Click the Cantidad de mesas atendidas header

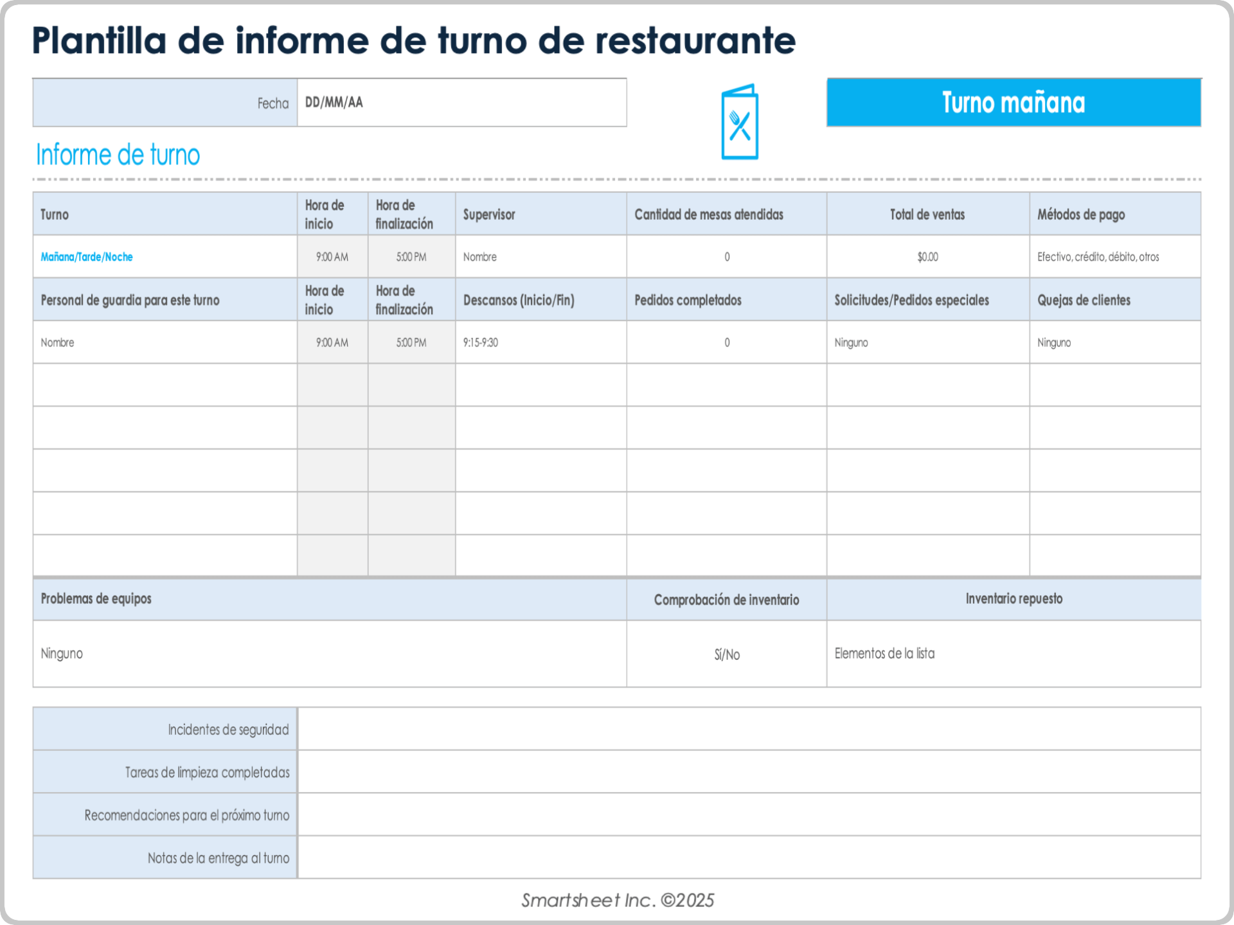(x=727, y=215)
